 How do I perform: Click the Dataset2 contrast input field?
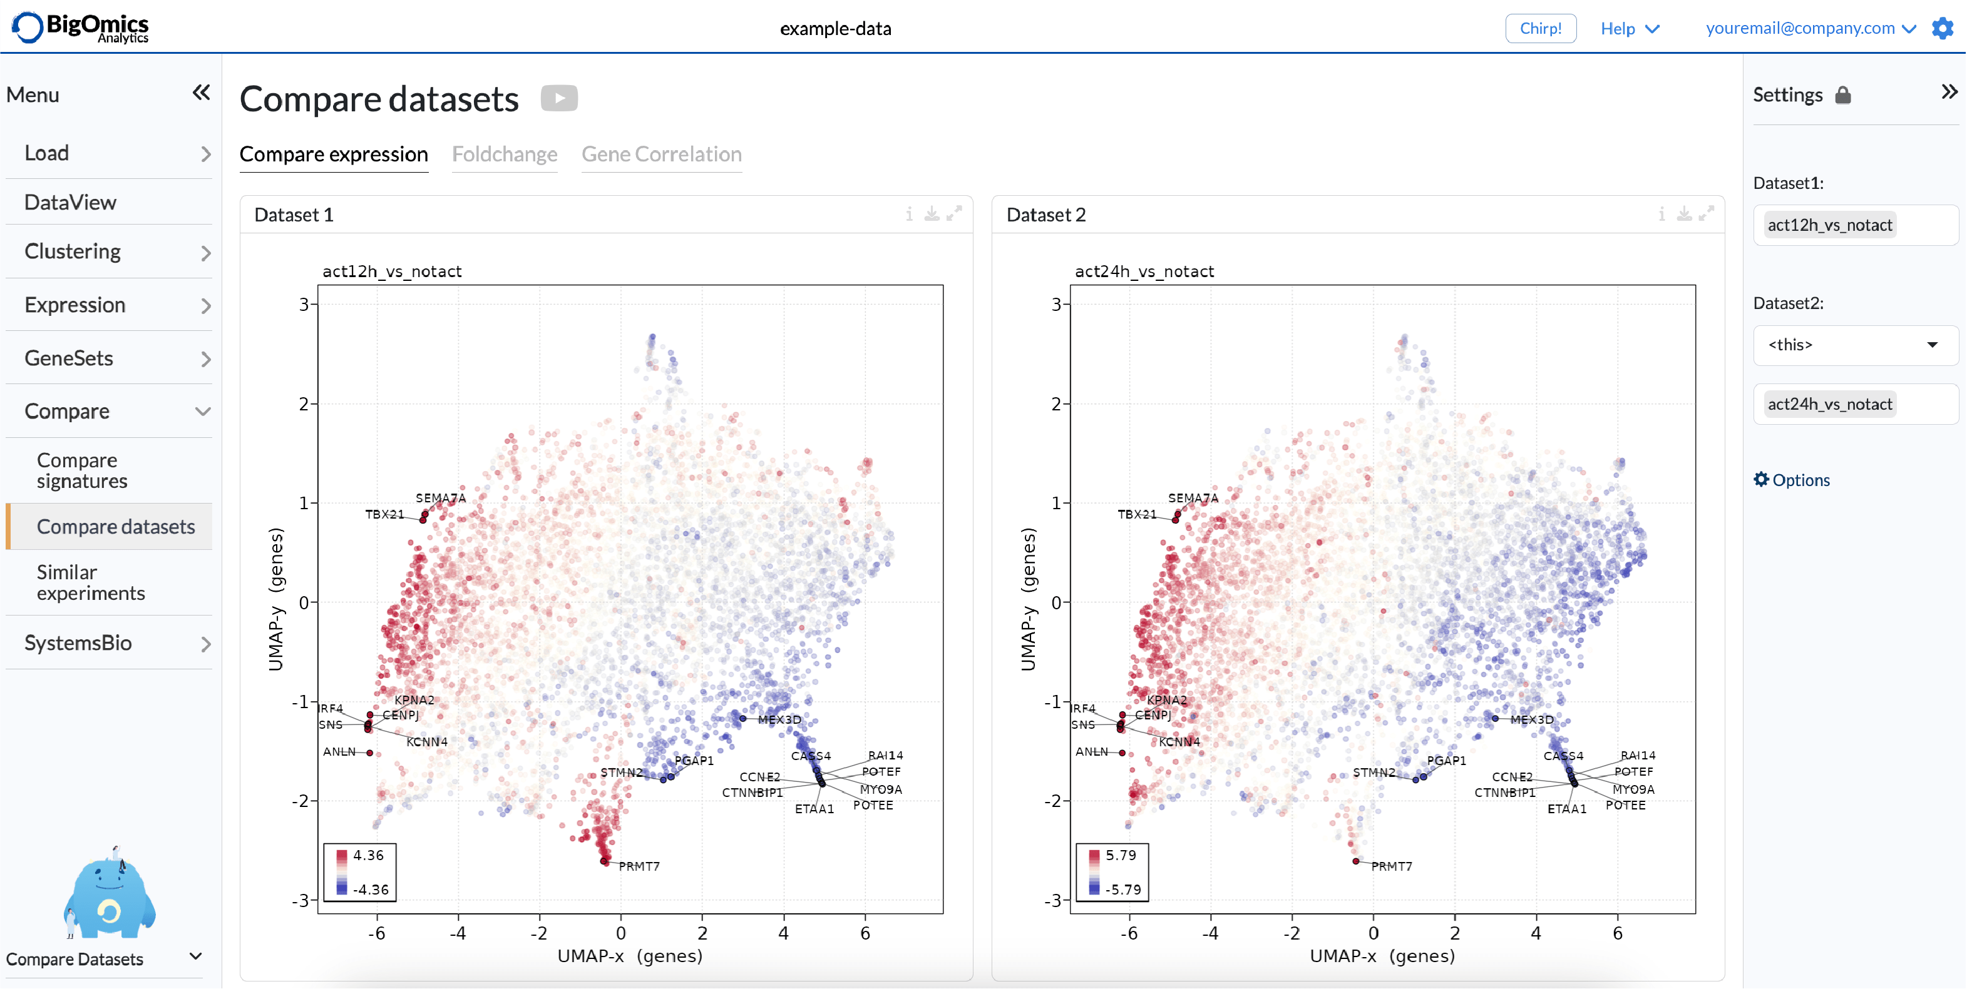click(1855, 405)
